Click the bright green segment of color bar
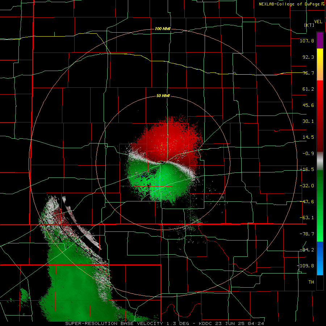326x326 pixels. tap(320, 206)
